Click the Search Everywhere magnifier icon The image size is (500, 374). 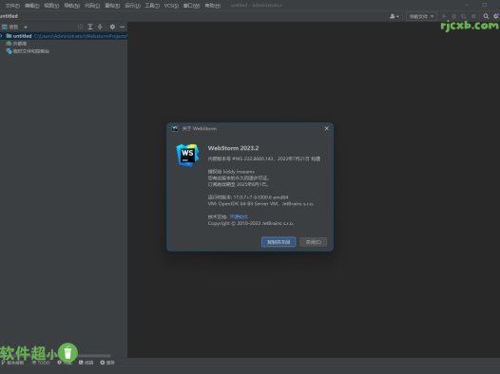click(x=486, y=16)
